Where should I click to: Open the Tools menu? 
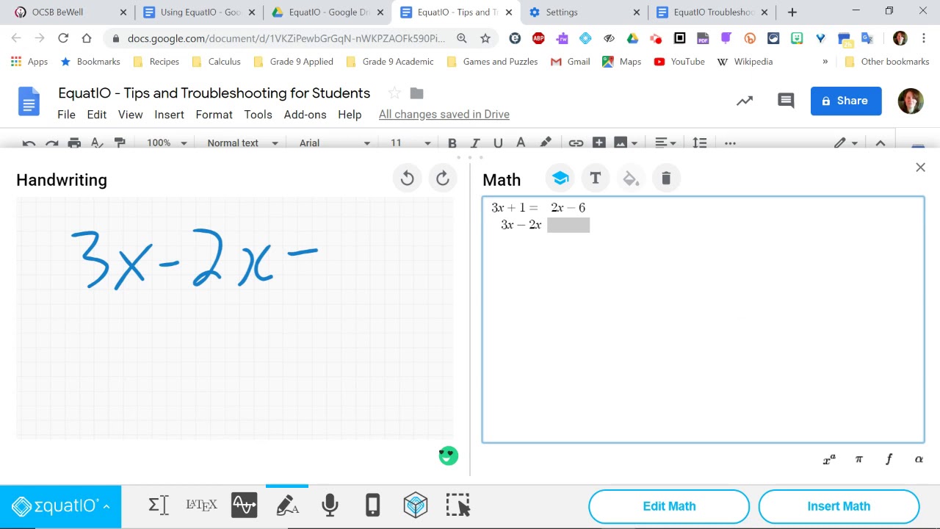[x=258, y=115]
